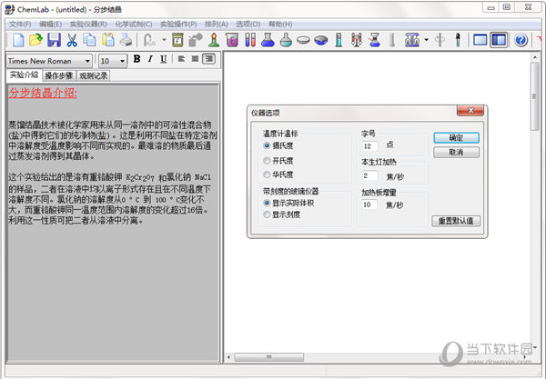Switch to lab-only window view
Screen dimensions: 546x379
pyautogui.click(x=480, y=40)
